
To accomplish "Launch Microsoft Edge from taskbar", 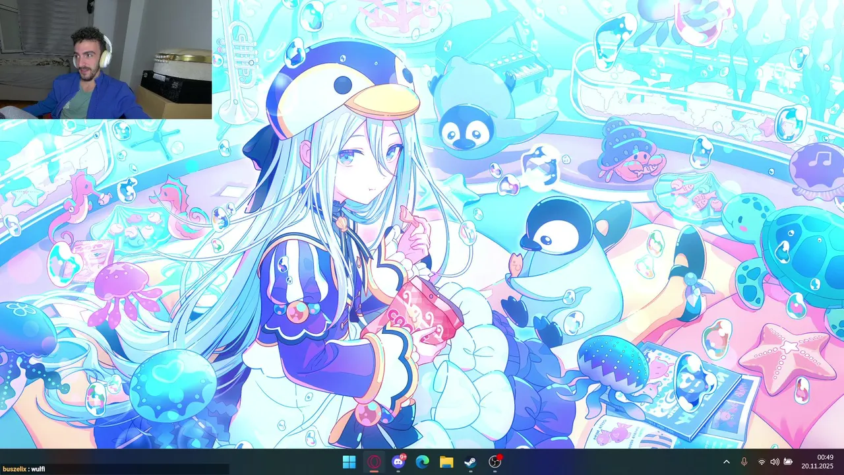I will [422, 462].
